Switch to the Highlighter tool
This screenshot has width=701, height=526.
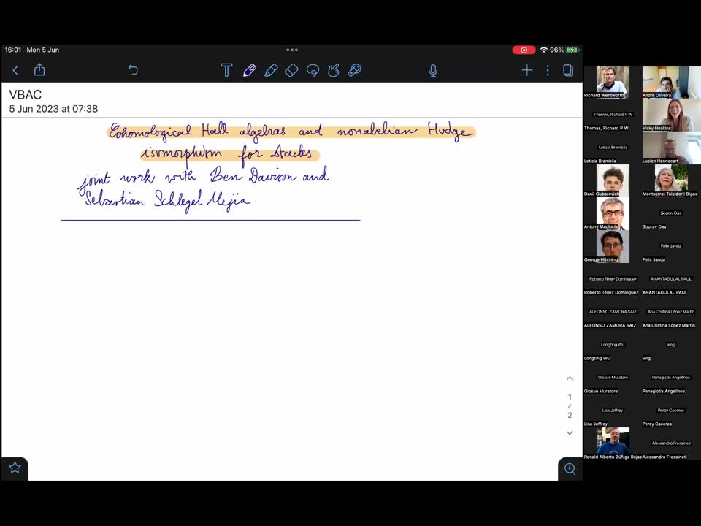270,70
